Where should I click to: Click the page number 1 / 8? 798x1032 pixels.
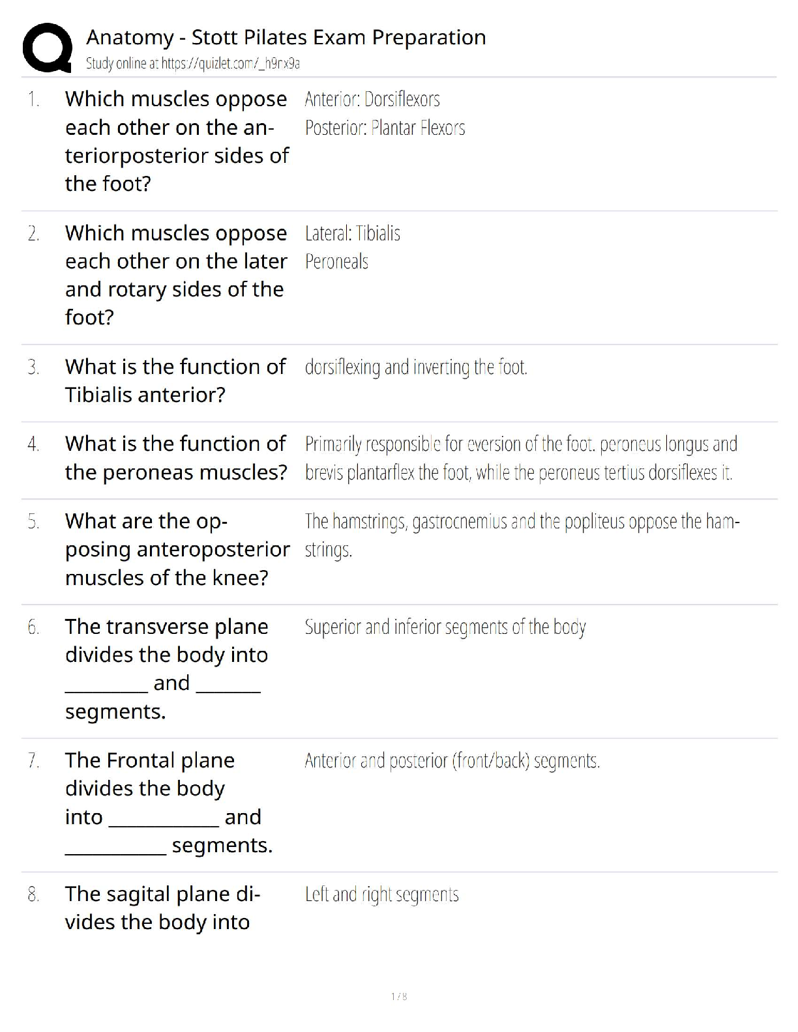[x=399, y=996]
